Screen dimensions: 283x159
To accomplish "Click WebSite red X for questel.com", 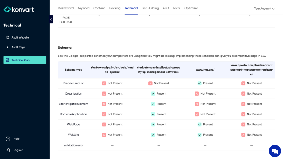I will click(243, 134).
